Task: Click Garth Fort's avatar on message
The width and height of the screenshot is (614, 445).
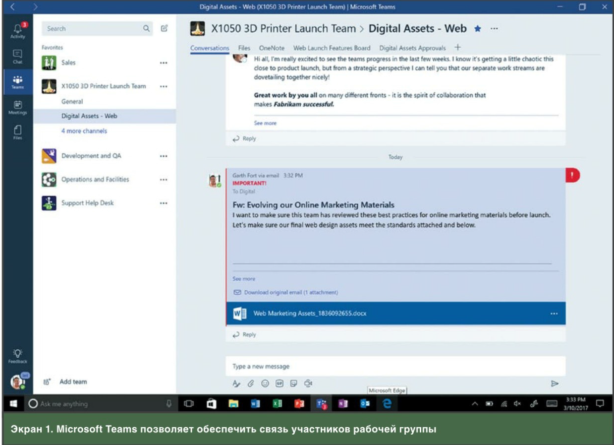Action: (214, 182)
